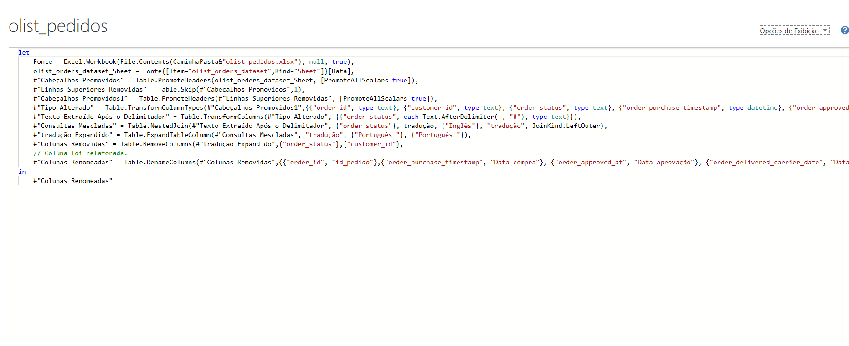This screenshot has width=849, height=346.
Task: Click the Table.RenameColumns step line
Action: click(441, 162)
